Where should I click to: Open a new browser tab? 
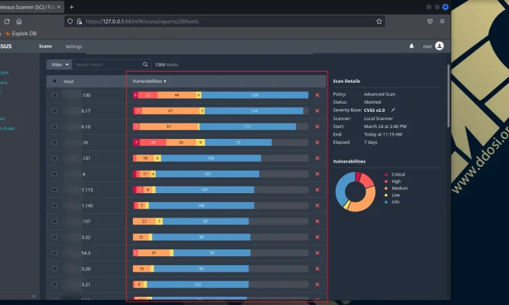coord(71,7)
